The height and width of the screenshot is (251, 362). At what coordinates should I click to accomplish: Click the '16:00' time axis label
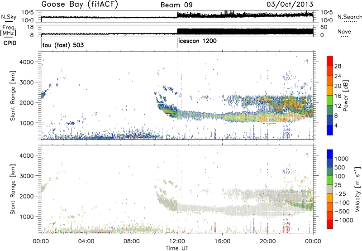point(222,241)
